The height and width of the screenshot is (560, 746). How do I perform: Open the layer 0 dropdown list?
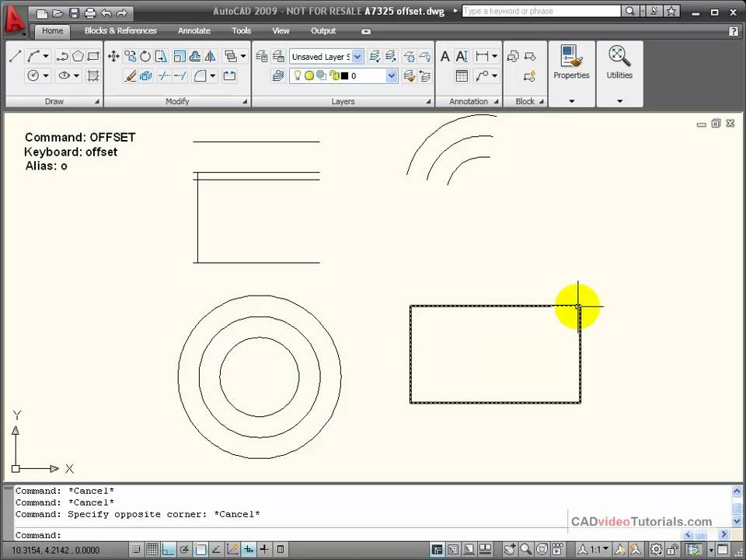coord(391,75)
